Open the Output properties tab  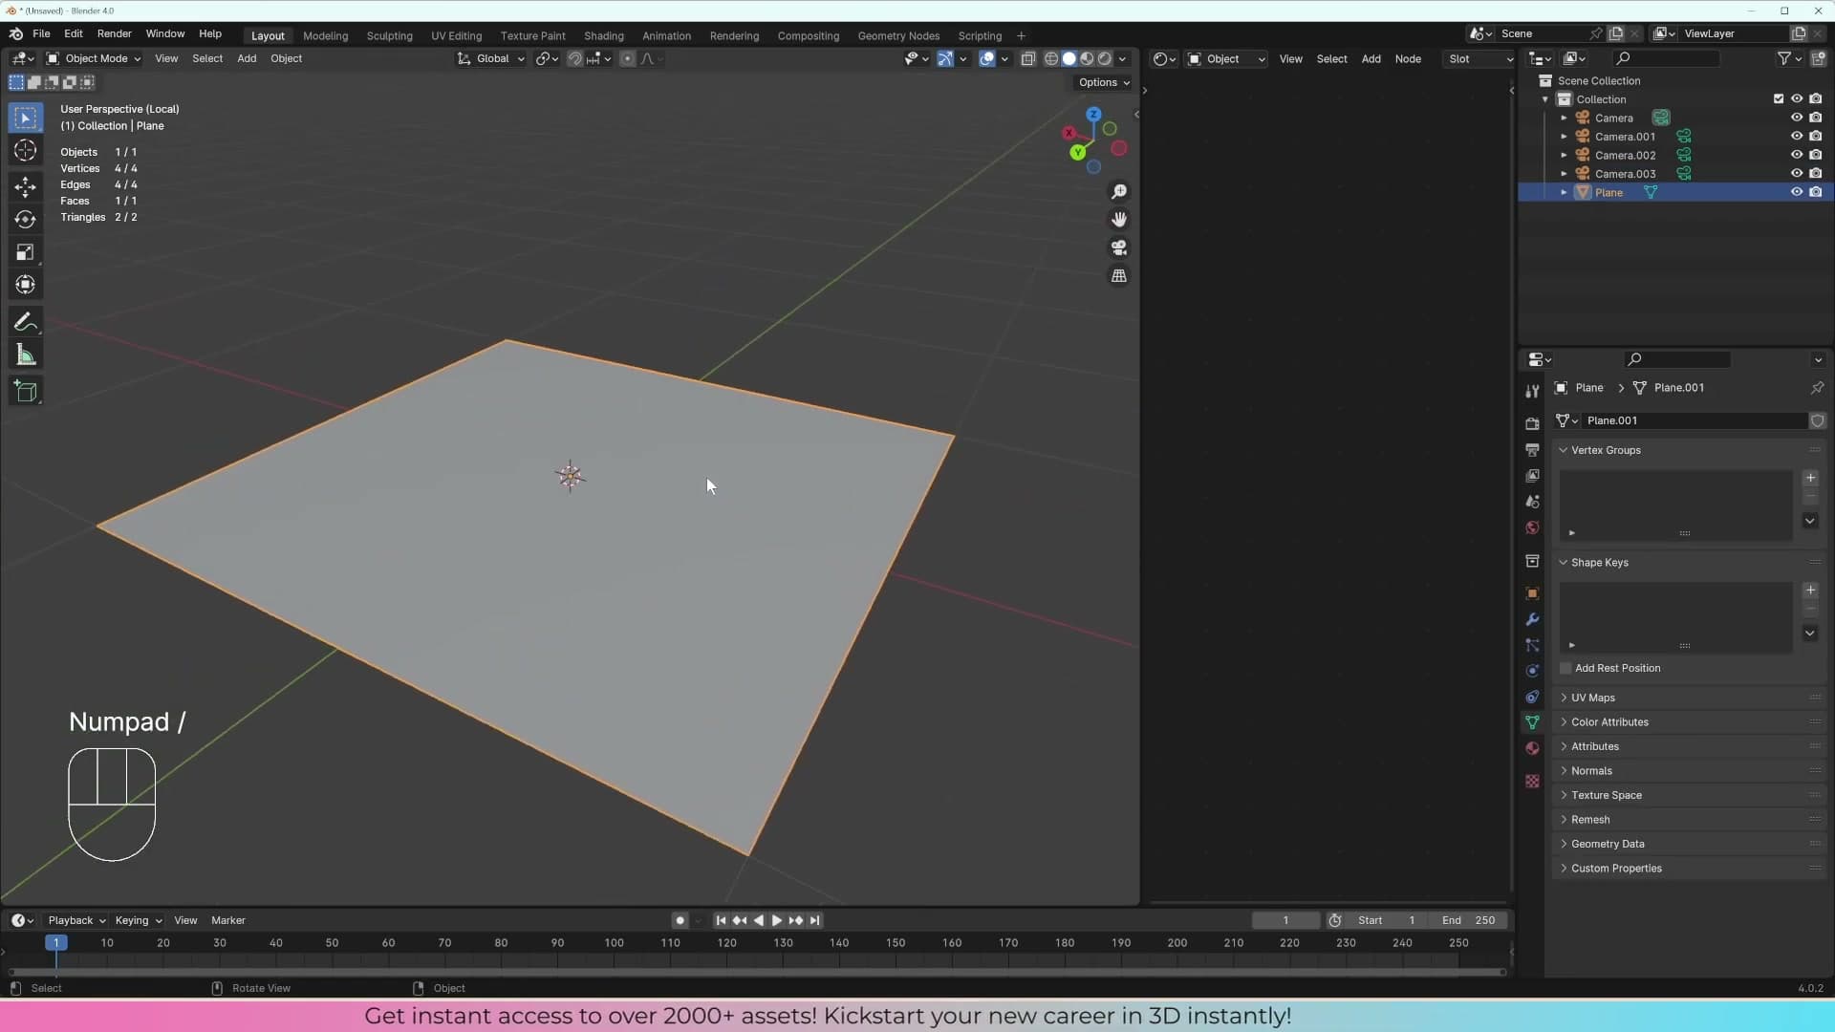1532,449
